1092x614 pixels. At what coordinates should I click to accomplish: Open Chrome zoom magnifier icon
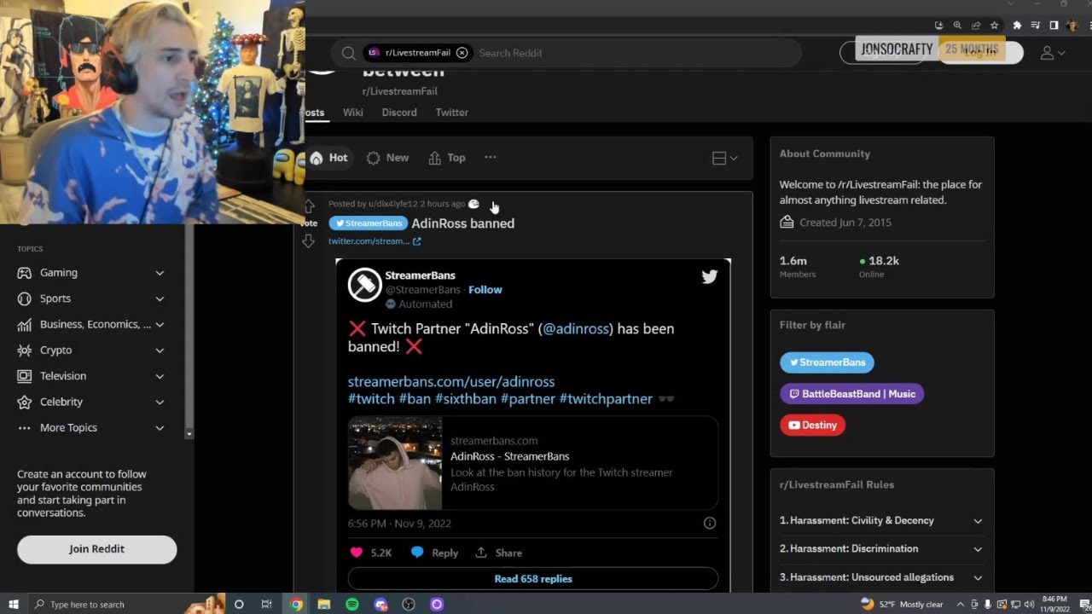pyautogui.click(x=958, y=26)
